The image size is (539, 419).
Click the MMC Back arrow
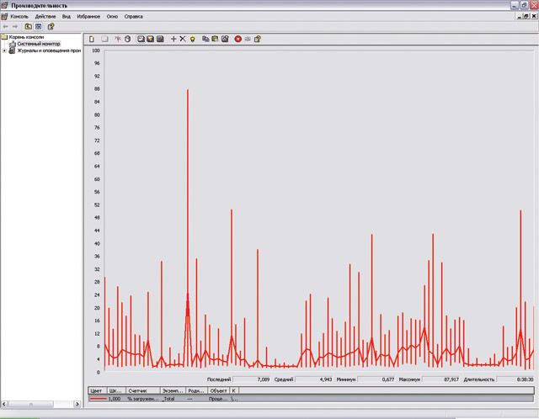6,26
